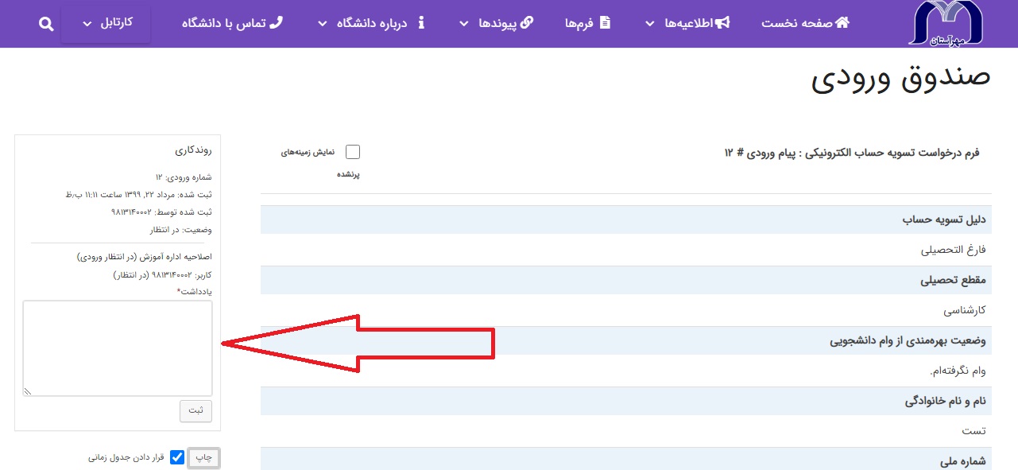Click the phone icon of تماس با دانشگاه
Image resolution: width=1018 pixels, height=470 pixels.
coord(277,23)
